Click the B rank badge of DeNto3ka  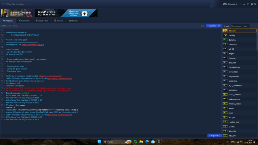(225, 44)
